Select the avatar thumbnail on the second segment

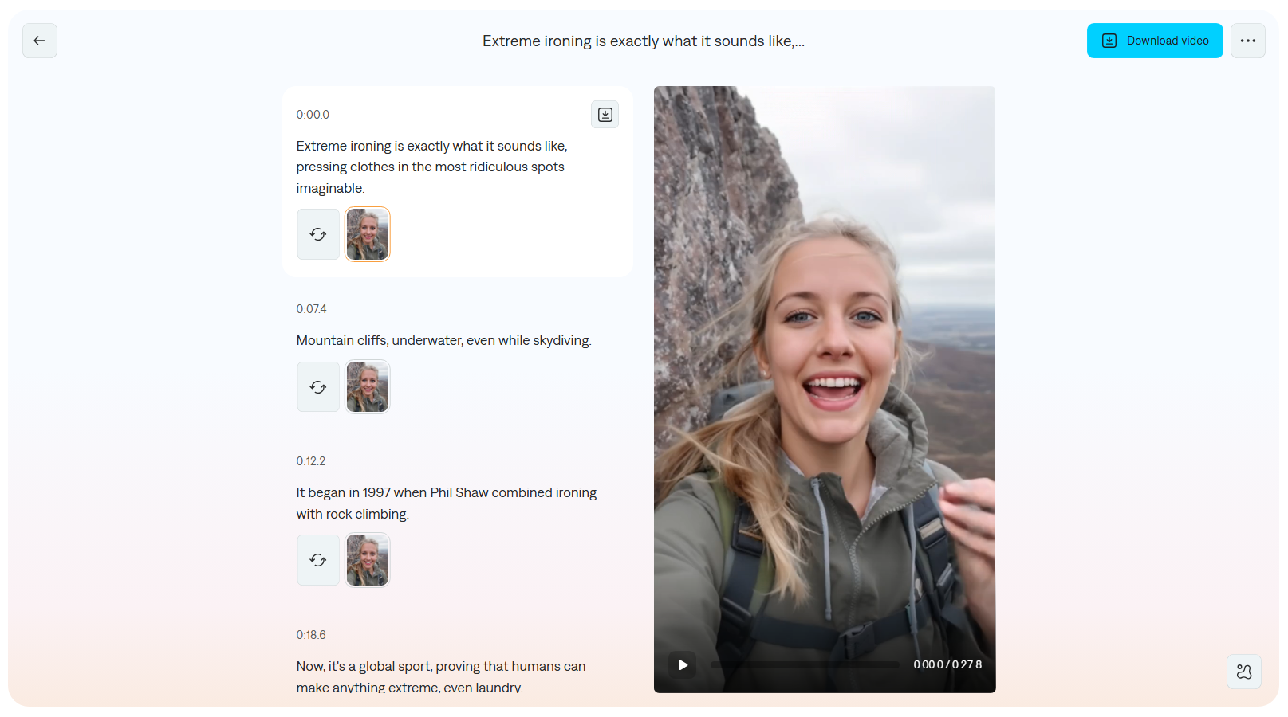367,386
